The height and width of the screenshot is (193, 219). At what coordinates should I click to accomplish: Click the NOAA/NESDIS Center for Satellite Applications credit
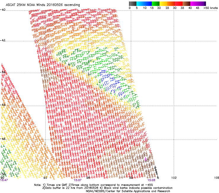[x=128, y=191]
